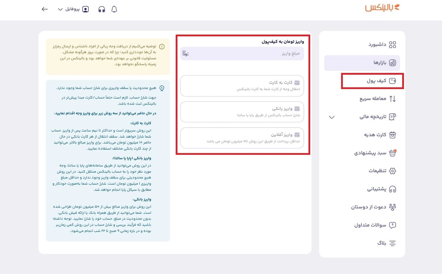The image size is (442, 274).
Task: Click the quick trade arrows icon
Action: click(393, 99)
